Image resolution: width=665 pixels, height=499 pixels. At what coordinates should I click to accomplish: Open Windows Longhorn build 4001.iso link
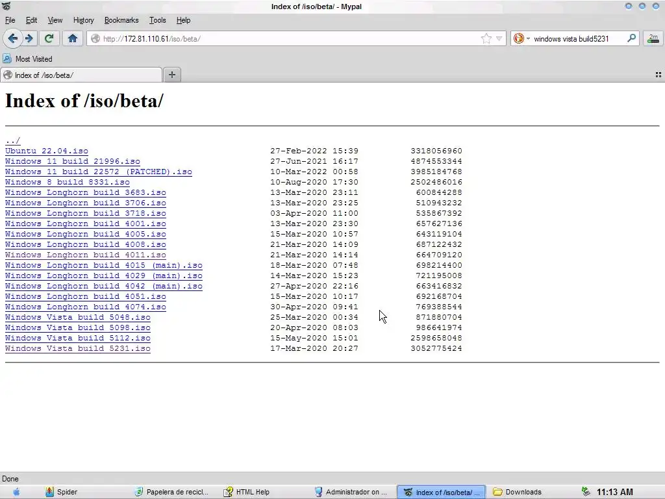click(86, 224)
